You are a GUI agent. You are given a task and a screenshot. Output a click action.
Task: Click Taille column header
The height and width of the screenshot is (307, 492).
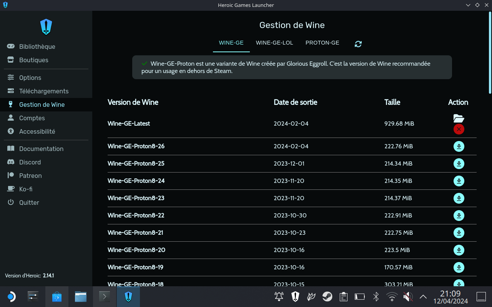(392, 102)
